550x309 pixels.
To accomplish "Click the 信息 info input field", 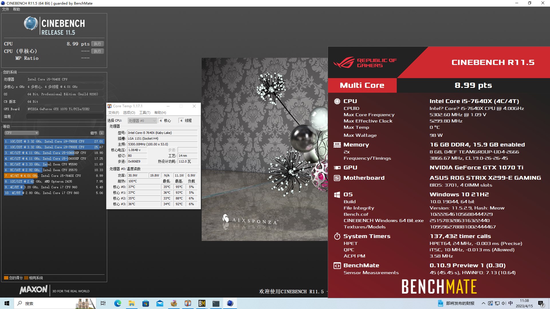I will tap(65, 116).
